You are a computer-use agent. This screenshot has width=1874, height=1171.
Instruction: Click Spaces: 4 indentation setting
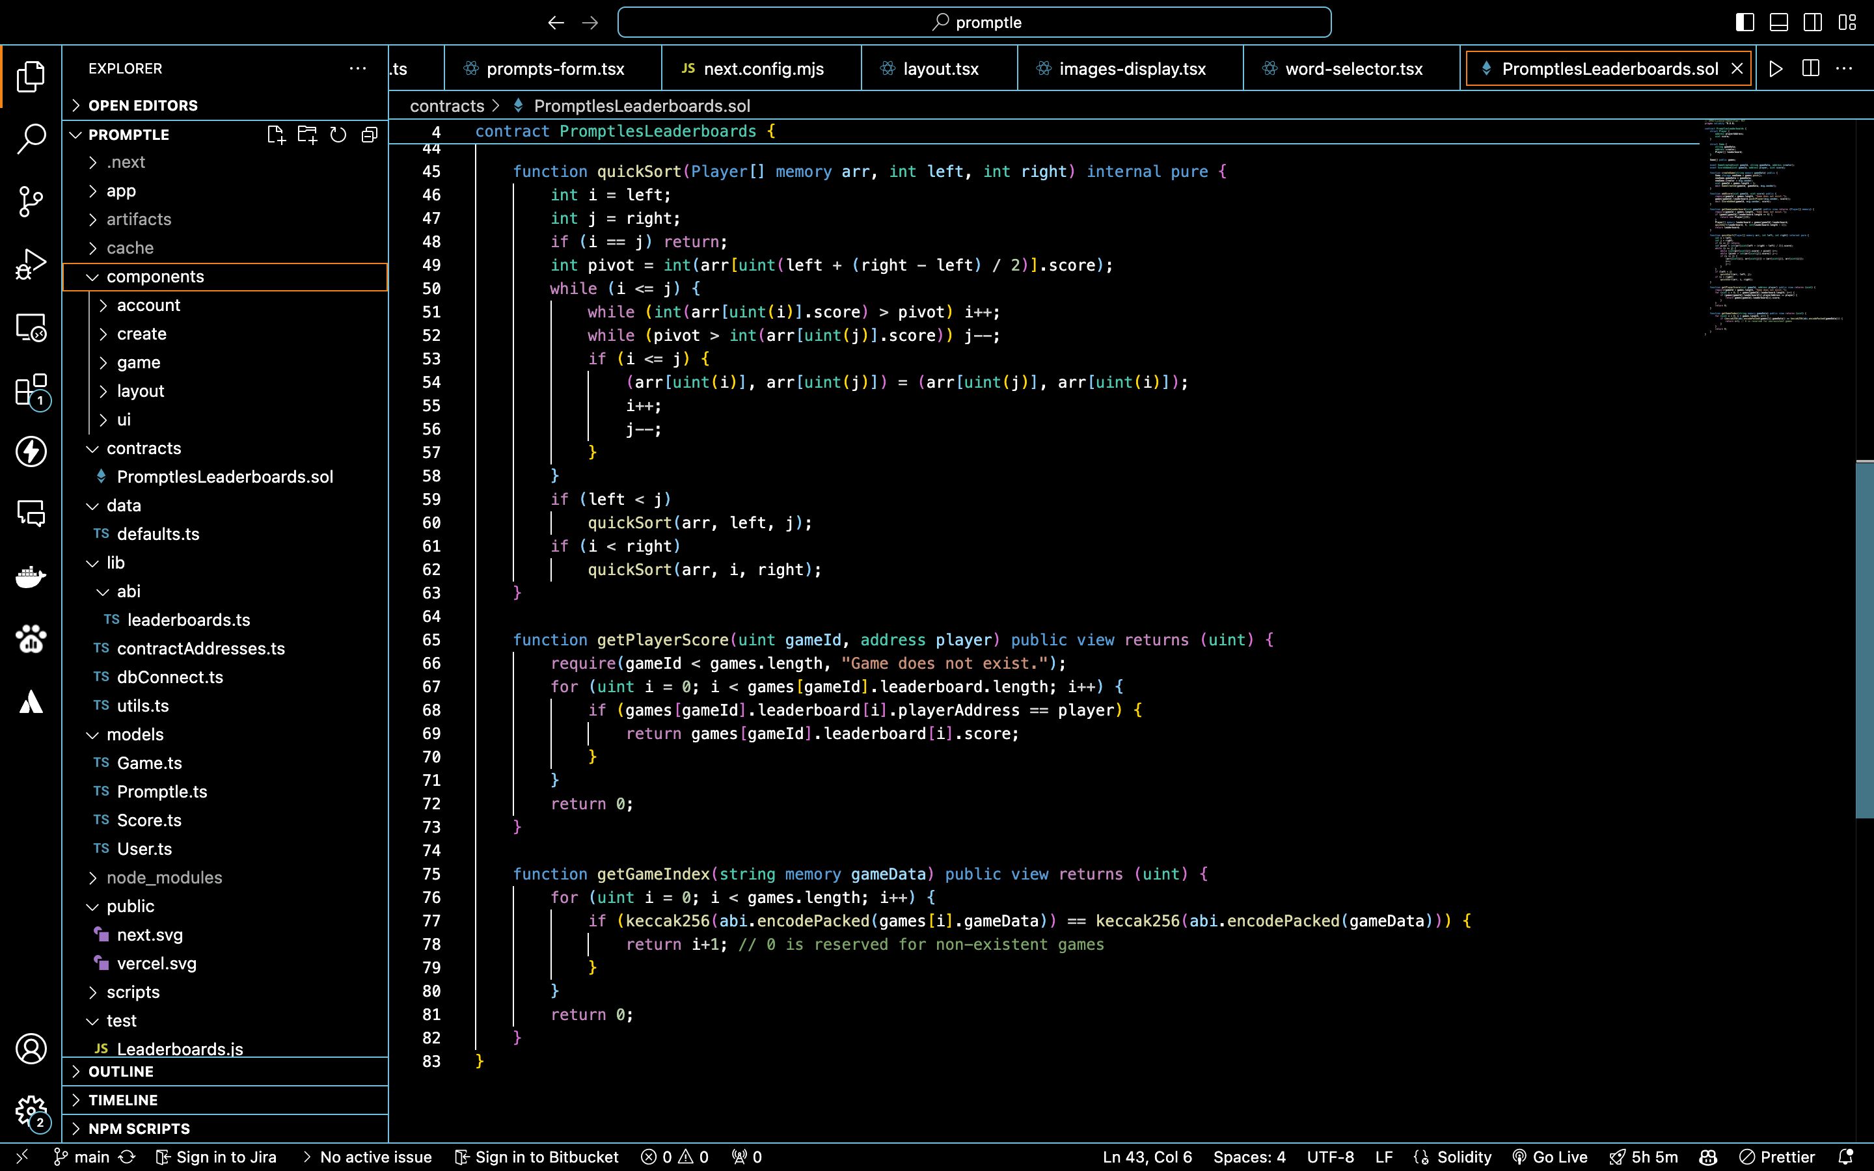pyautogui.click(x=1249, y=1157)
